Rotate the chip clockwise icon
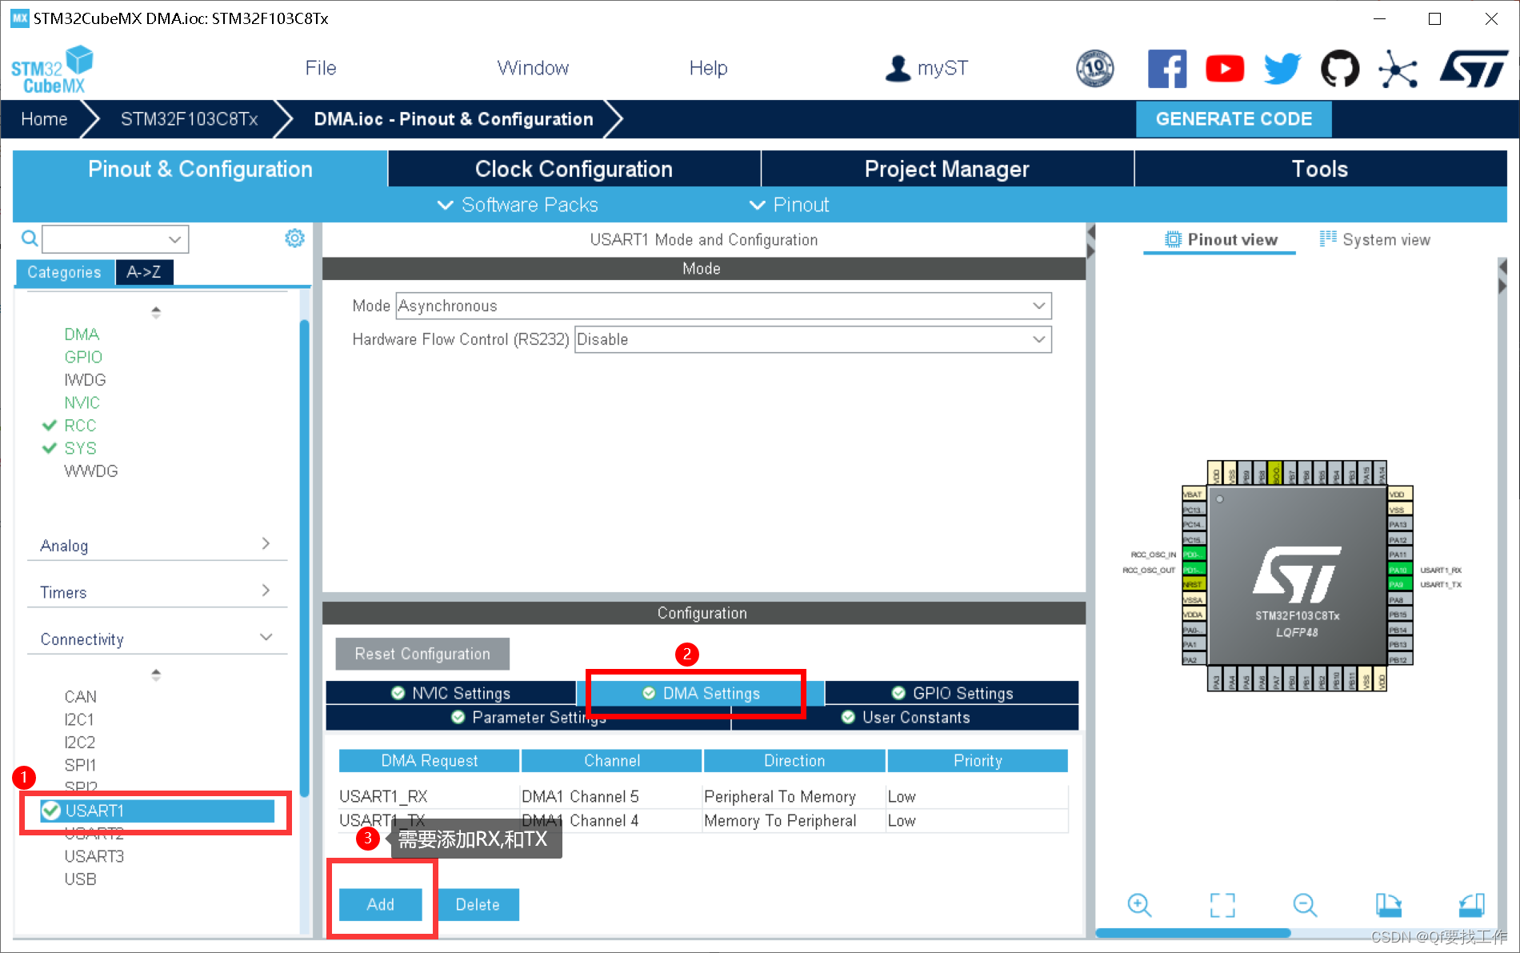 [x=1388, y=905]
